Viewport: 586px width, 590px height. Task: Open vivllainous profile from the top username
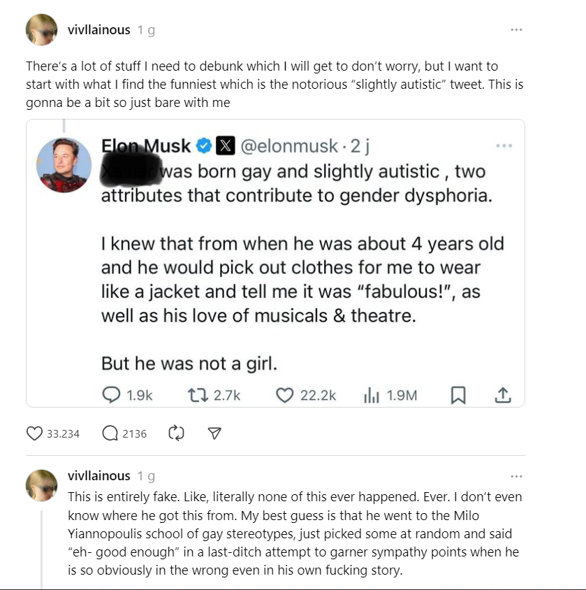[x=99, y=30]
